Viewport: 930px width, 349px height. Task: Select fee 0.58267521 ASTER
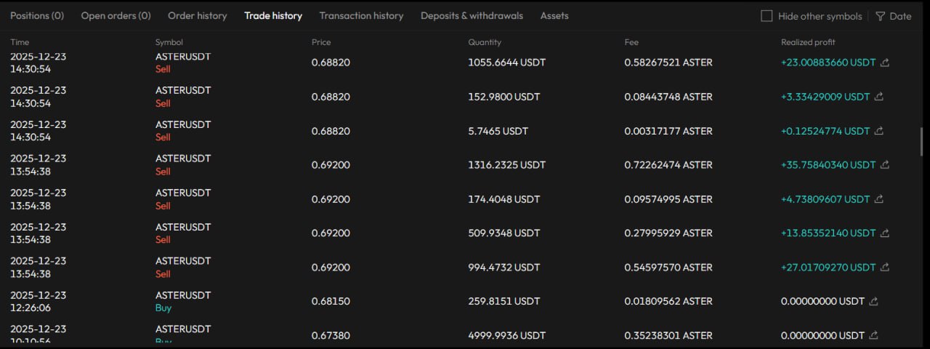[x=668, y=63]
